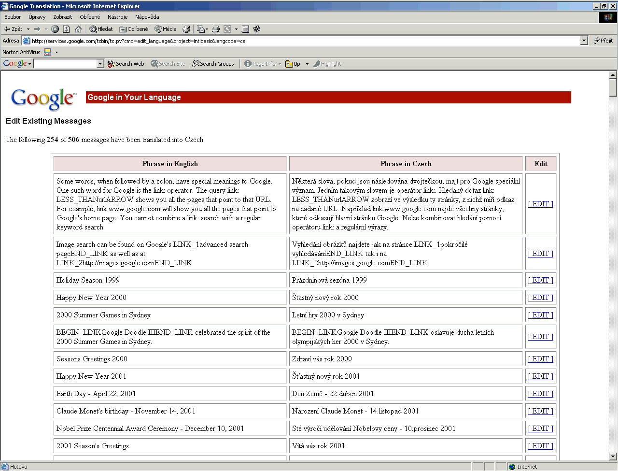This screenshot has height=471, width=618.
Task: Edit the Nobel Prize Centennial row
Action: pyautogui.click(x=541, y=428)
